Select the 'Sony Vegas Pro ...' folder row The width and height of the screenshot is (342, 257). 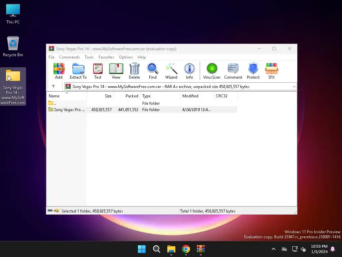point(142,109)
